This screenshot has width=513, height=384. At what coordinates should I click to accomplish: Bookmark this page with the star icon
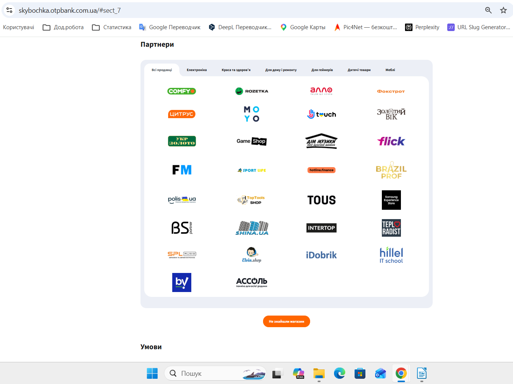504,10
